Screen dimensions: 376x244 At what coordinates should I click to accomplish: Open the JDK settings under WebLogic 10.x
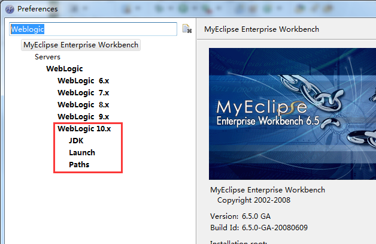(x=76, y=141)
